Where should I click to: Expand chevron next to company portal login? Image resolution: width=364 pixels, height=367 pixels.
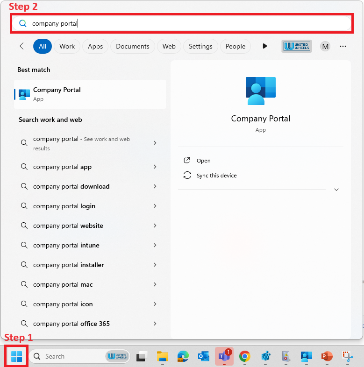[x=155, y=206]
